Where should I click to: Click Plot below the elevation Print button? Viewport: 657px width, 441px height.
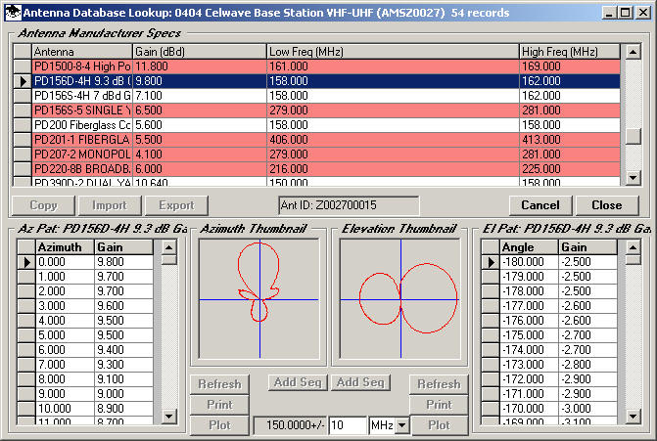tap(439, 425)
